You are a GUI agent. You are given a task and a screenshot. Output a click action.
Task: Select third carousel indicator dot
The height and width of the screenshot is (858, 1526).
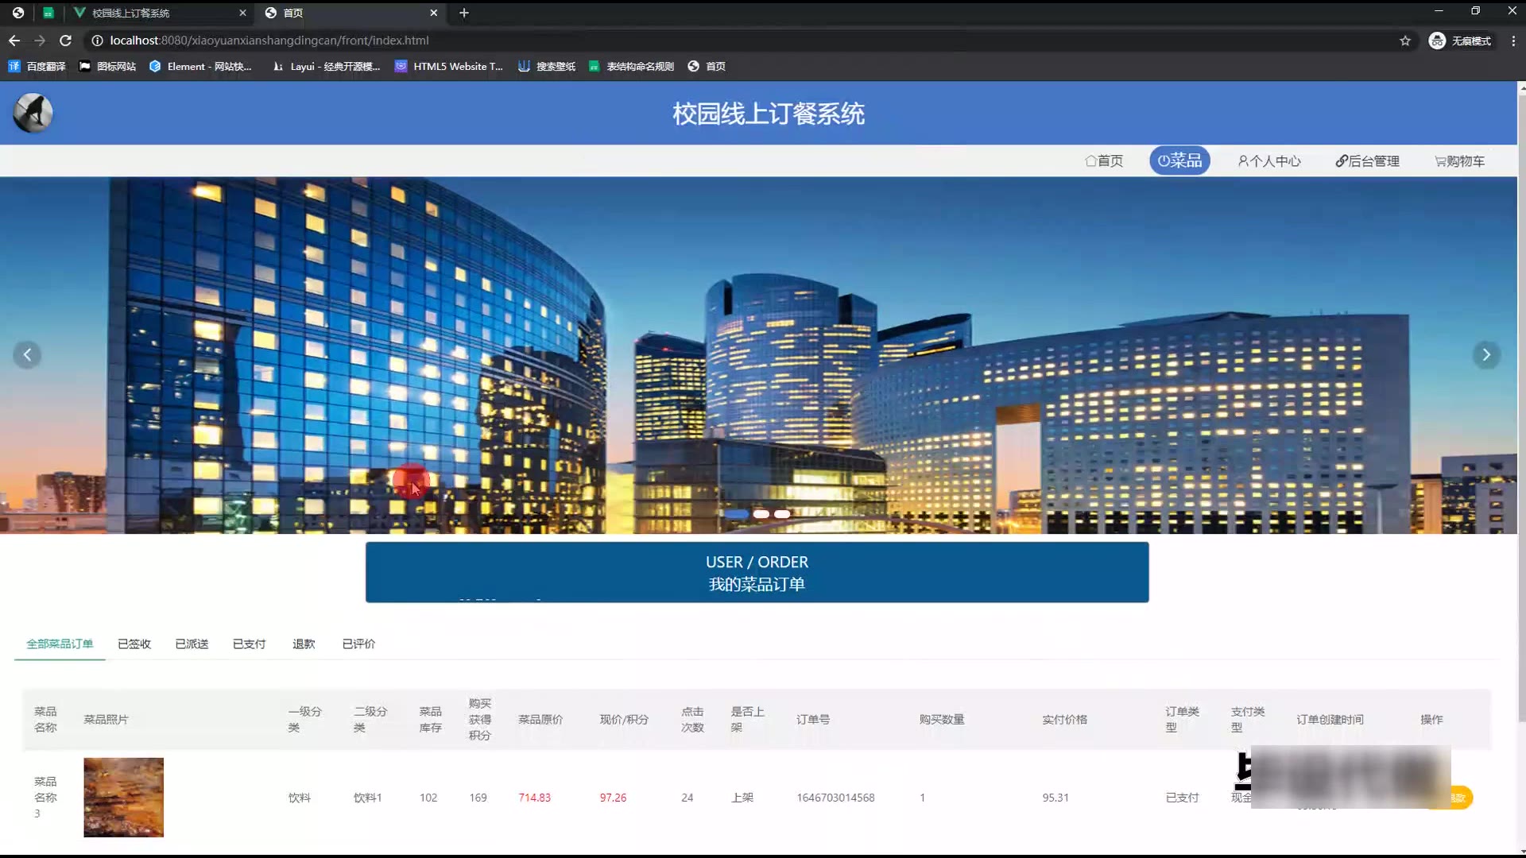[782, 514]
